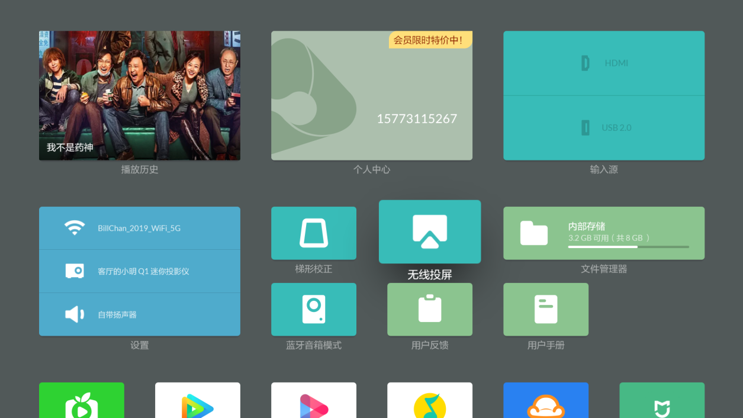This screenshot has width=743, height=418.
Task: Launch the blue sofa cloud app
Action: point(546,400)
